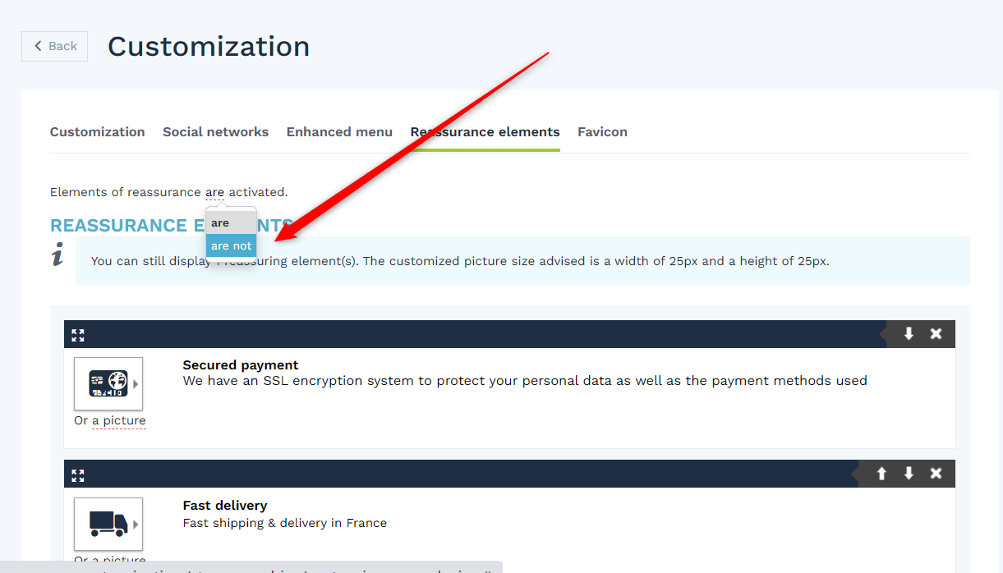Open the Enhanced menu tab
Screen dimensions: 1003x573
point(339,131)
